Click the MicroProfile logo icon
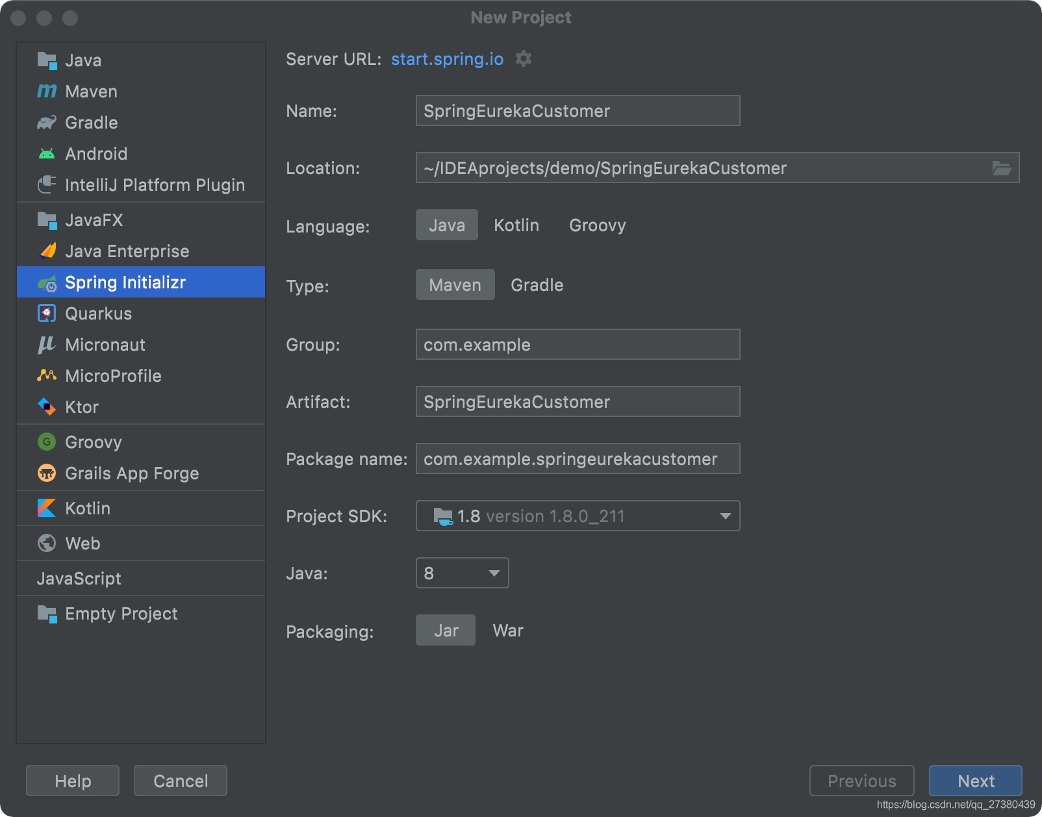The height and width of the screenshot is (817, 1042). click(47, 376)
